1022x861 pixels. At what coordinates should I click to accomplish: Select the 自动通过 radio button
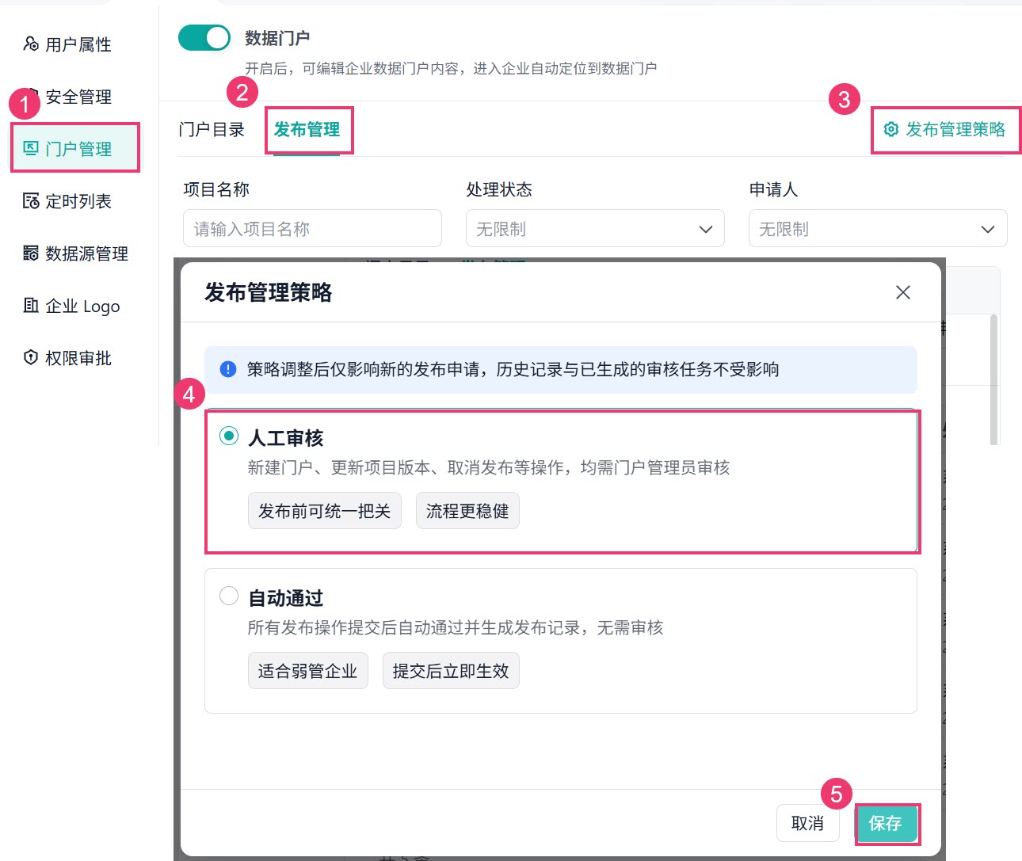tap(229, 596)
